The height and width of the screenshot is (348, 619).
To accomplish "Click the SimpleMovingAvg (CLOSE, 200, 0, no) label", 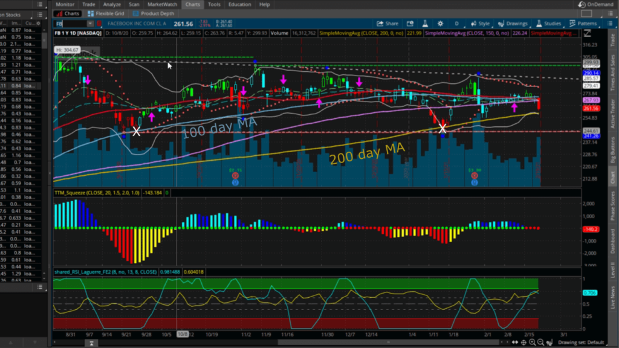I will pyautogui.click(x=361, y=33).
